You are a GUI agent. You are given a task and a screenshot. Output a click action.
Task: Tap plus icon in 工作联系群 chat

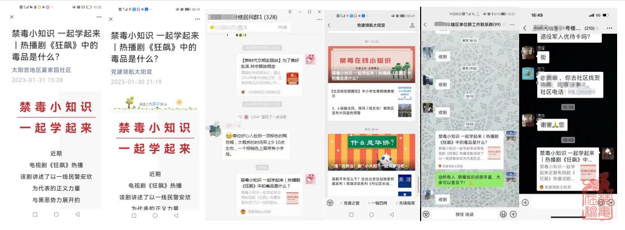pyautogui.click(x=512, y=214)
